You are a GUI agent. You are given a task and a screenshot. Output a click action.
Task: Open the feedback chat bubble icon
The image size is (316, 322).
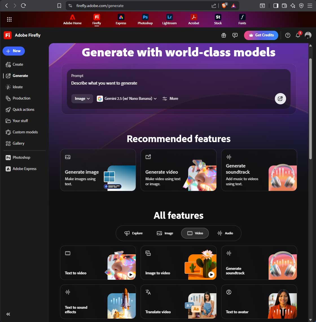(235, 35)
